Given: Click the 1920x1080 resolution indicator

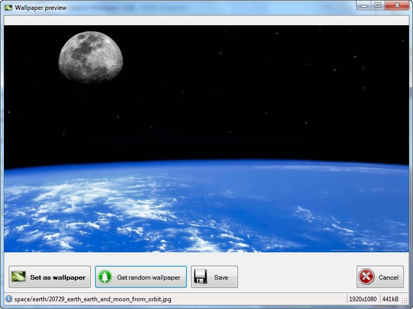Looking at the screenshot, I should 363,299.
